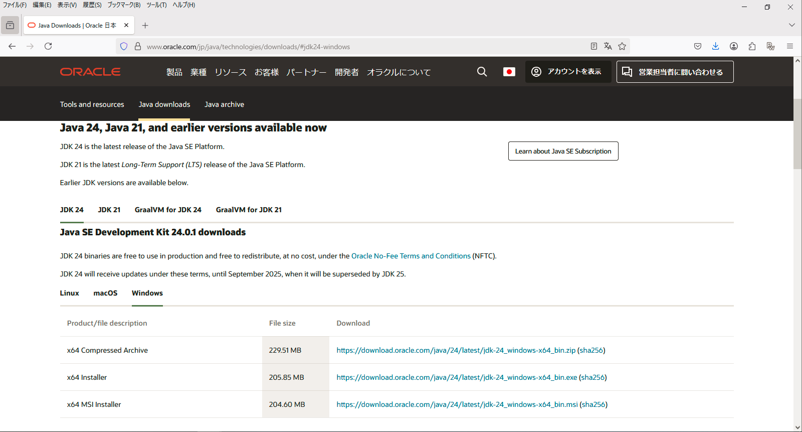The height and width of the screenshot is (432, 802).
Task: Open Oracle No-Fee Terms and Conditions link
Action: coord(411,256)
